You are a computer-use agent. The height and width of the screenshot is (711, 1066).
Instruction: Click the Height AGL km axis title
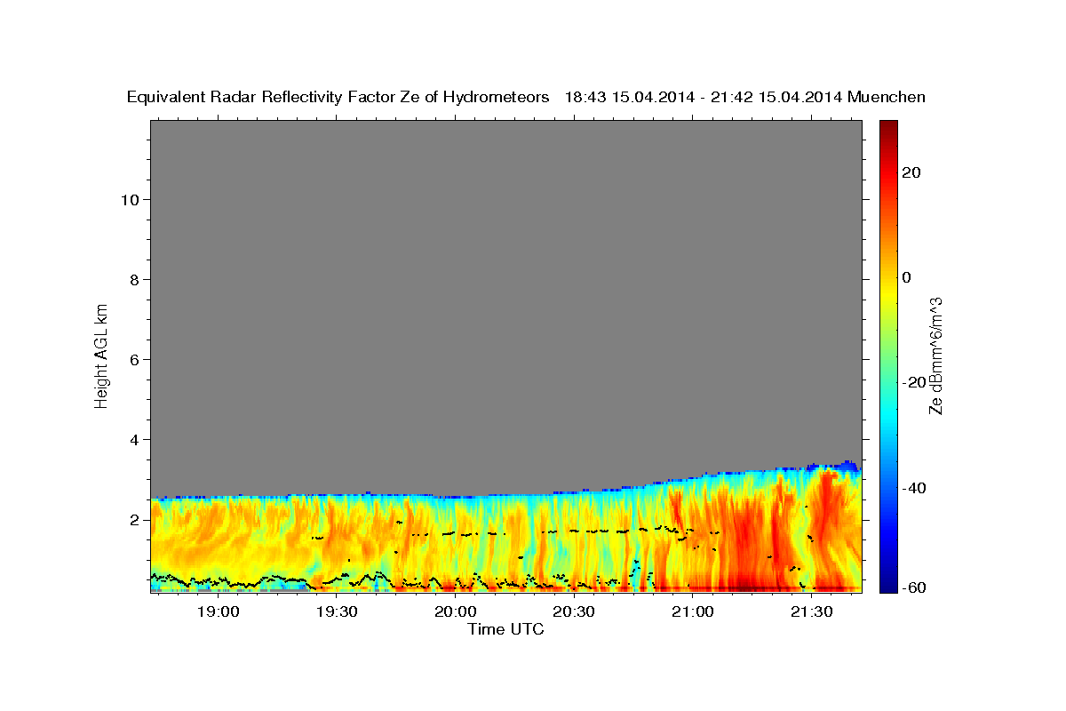[102, 355]
